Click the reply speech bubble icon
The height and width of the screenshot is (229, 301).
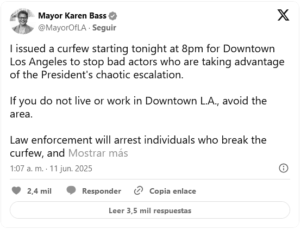pyautogui.click(x=71, y=190)
